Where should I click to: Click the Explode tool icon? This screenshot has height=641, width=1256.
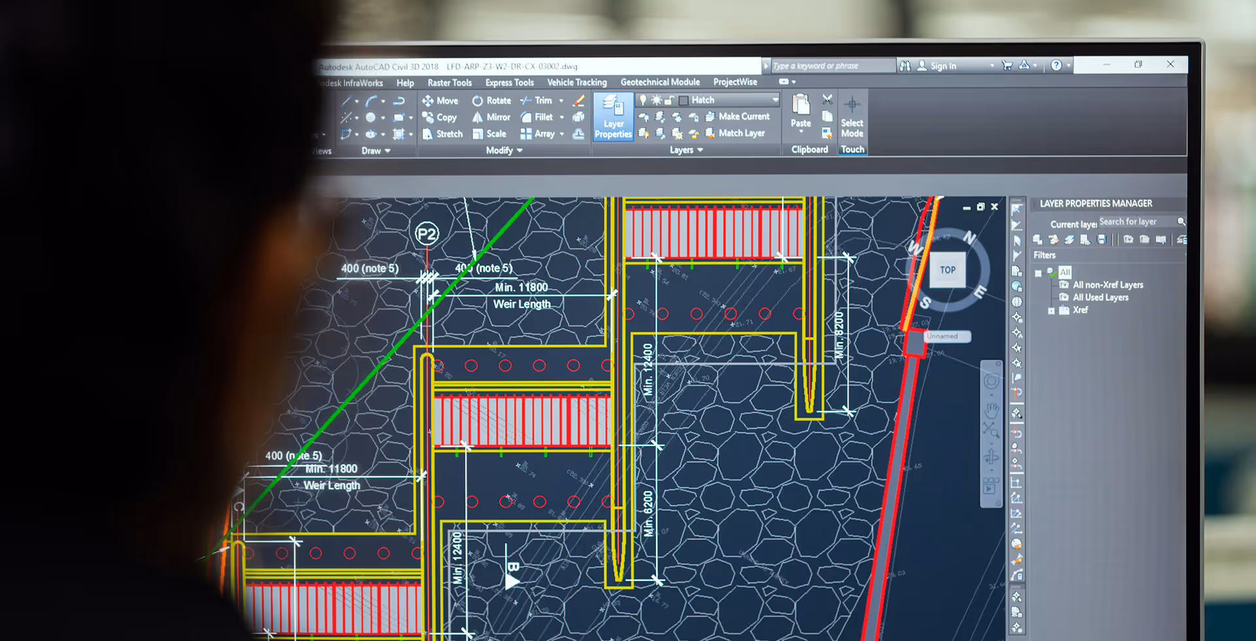pyautogui.click(x=578, y=117)
